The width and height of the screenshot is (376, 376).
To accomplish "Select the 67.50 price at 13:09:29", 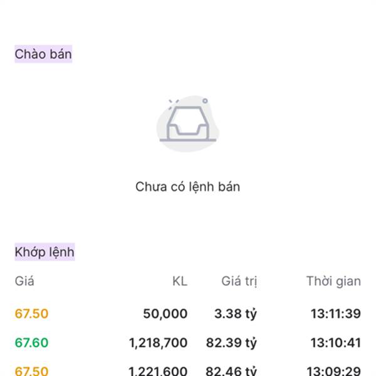I will pos(32,371).
